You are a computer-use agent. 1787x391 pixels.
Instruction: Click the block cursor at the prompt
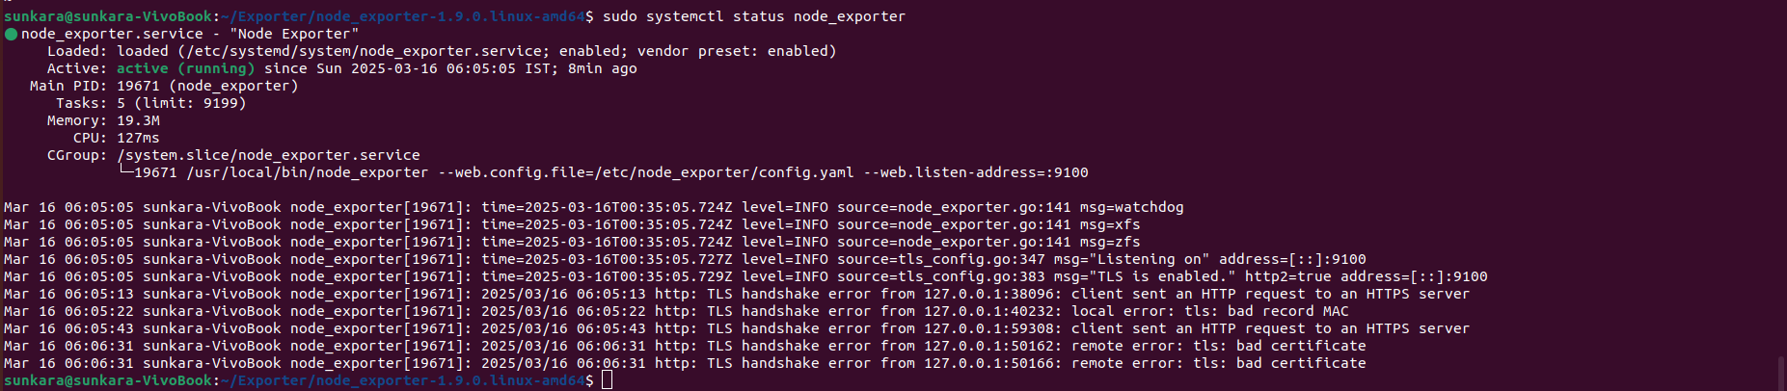click(607, 380)
